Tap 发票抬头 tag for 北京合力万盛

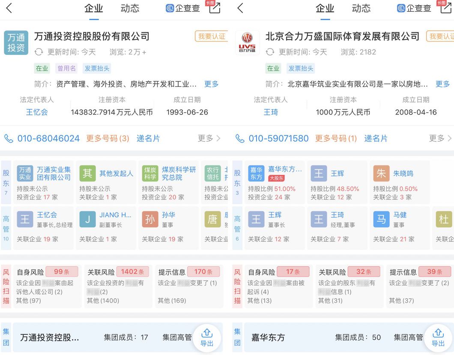(301, 69)
